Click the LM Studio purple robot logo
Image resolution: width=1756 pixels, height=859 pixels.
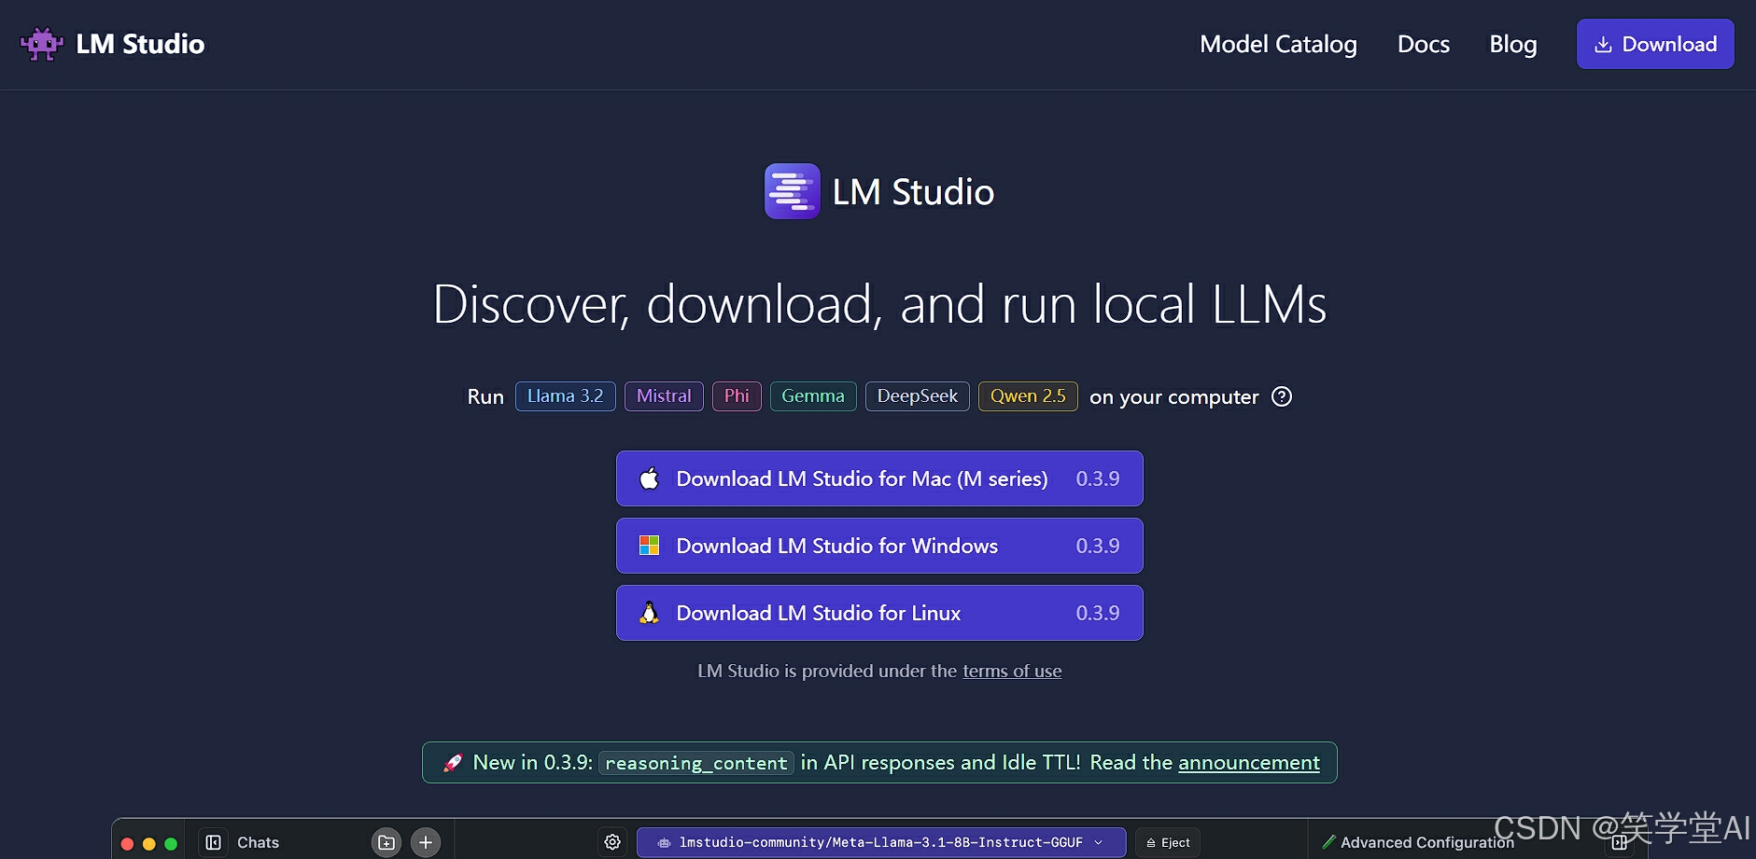(42, 44)
